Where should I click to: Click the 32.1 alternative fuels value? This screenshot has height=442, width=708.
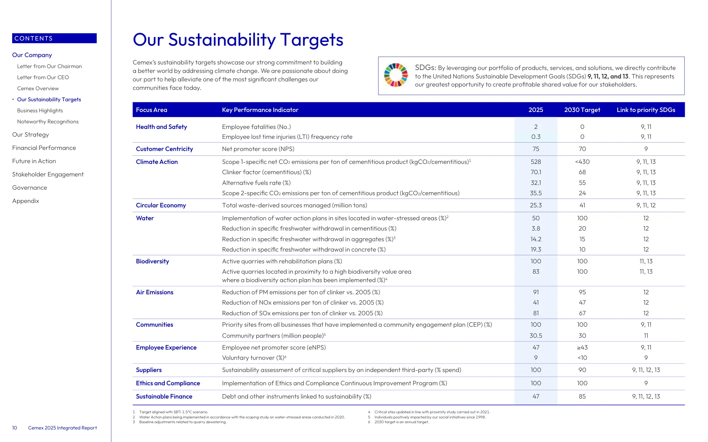click(536, 183)
